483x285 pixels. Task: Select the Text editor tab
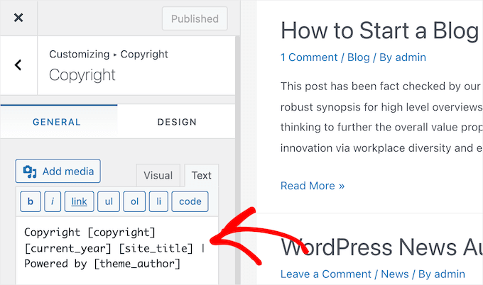click(202, 175)
